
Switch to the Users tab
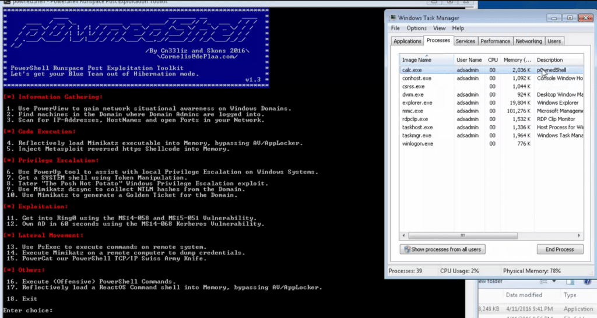point(554,41)
